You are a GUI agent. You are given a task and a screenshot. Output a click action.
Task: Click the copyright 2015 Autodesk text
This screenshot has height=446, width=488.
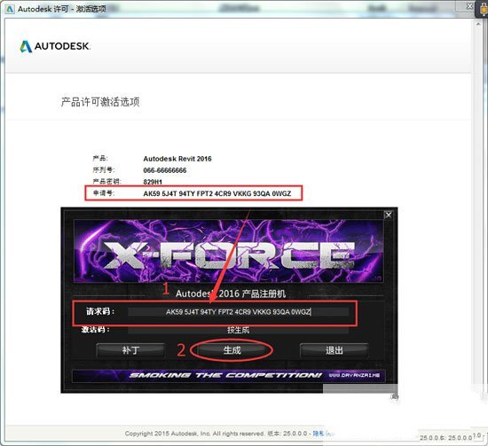click(195, 434)
